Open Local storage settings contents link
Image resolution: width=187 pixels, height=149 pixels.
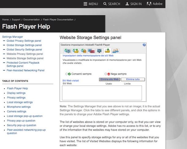click(x=20, y=102)
